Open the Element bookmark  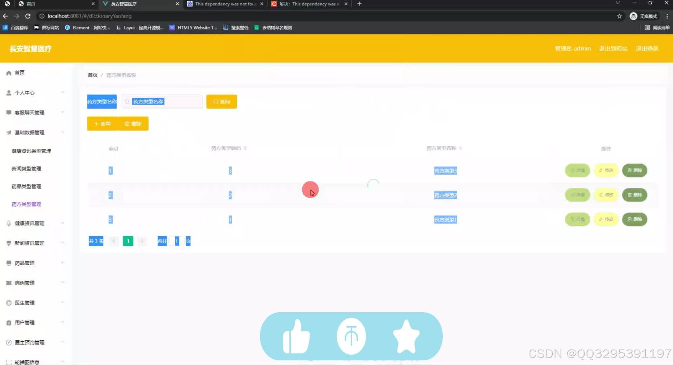coord(87,28)
